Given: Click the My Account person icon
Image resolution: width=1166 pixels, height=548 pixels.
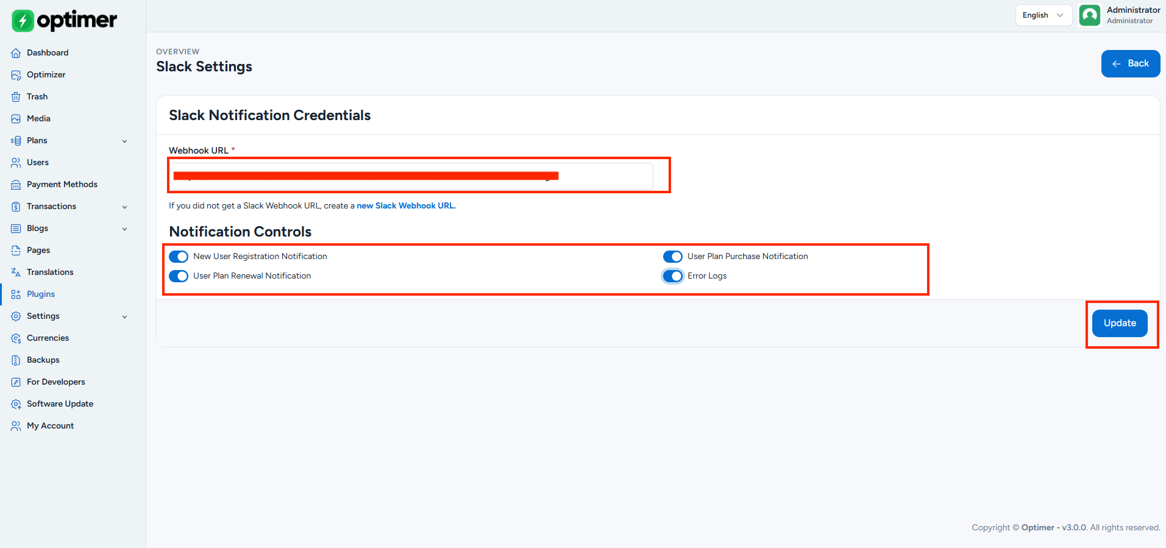Looking at the screenshot, I should coord(16,426).
